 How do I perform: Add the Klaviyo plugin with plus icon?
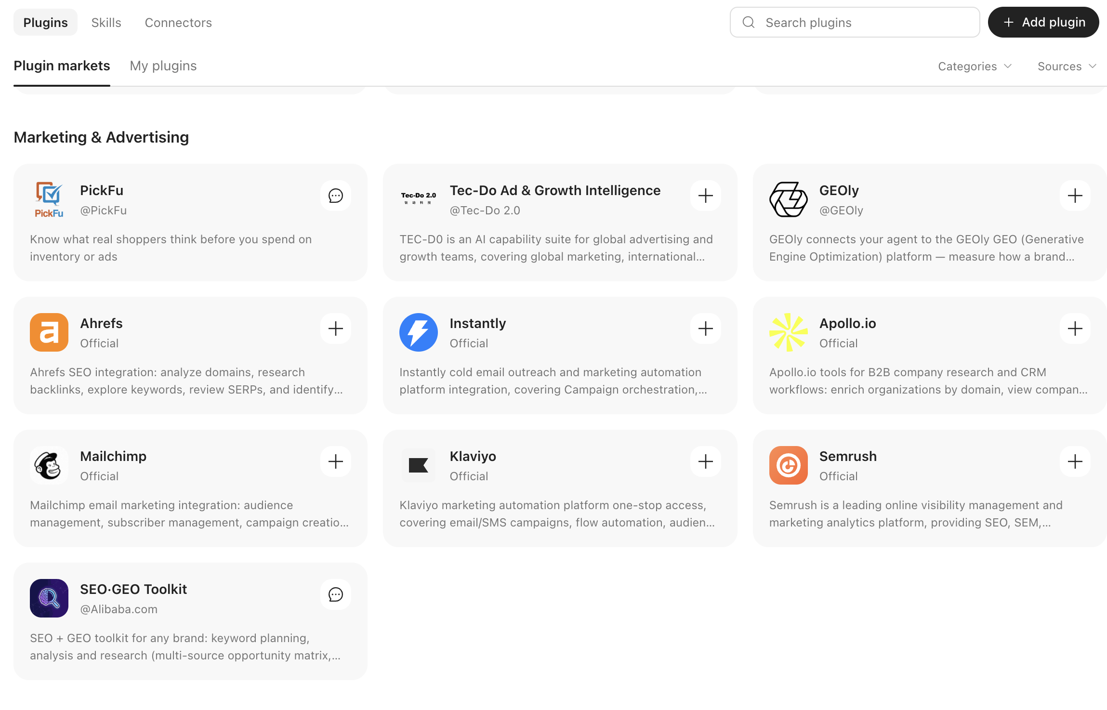click(705, 461)
